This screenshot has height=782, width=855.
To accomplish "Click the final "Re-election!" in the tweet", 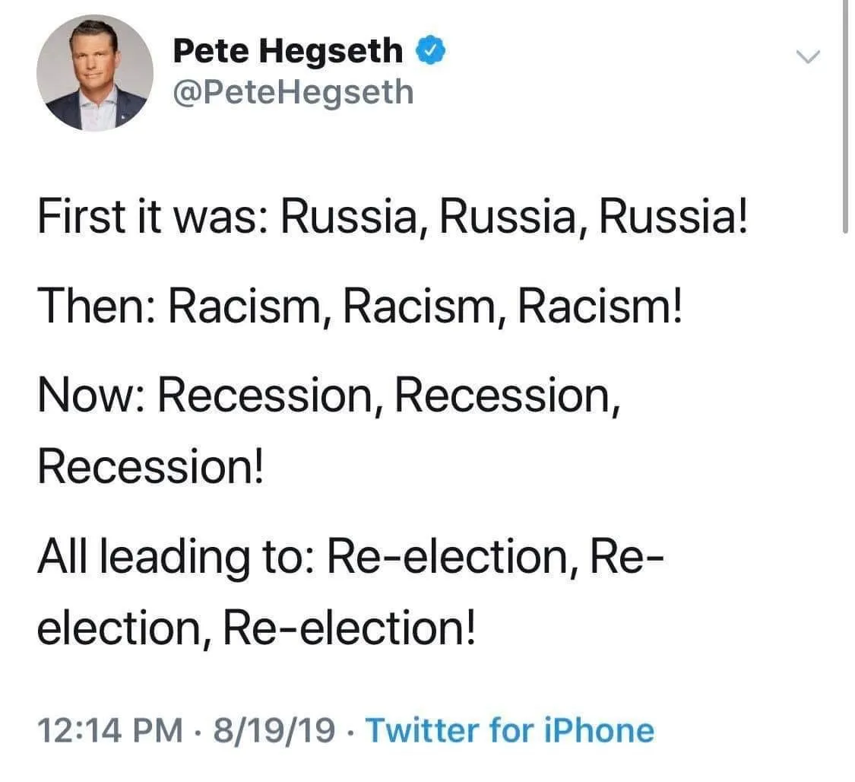I will [x=353, y=628].
